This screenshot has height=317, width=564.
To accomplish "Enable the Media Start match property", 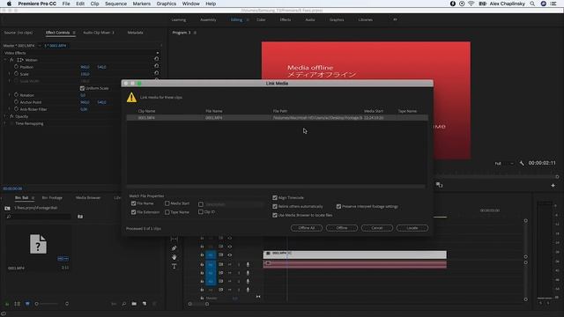I will click(x=167, y=203).
